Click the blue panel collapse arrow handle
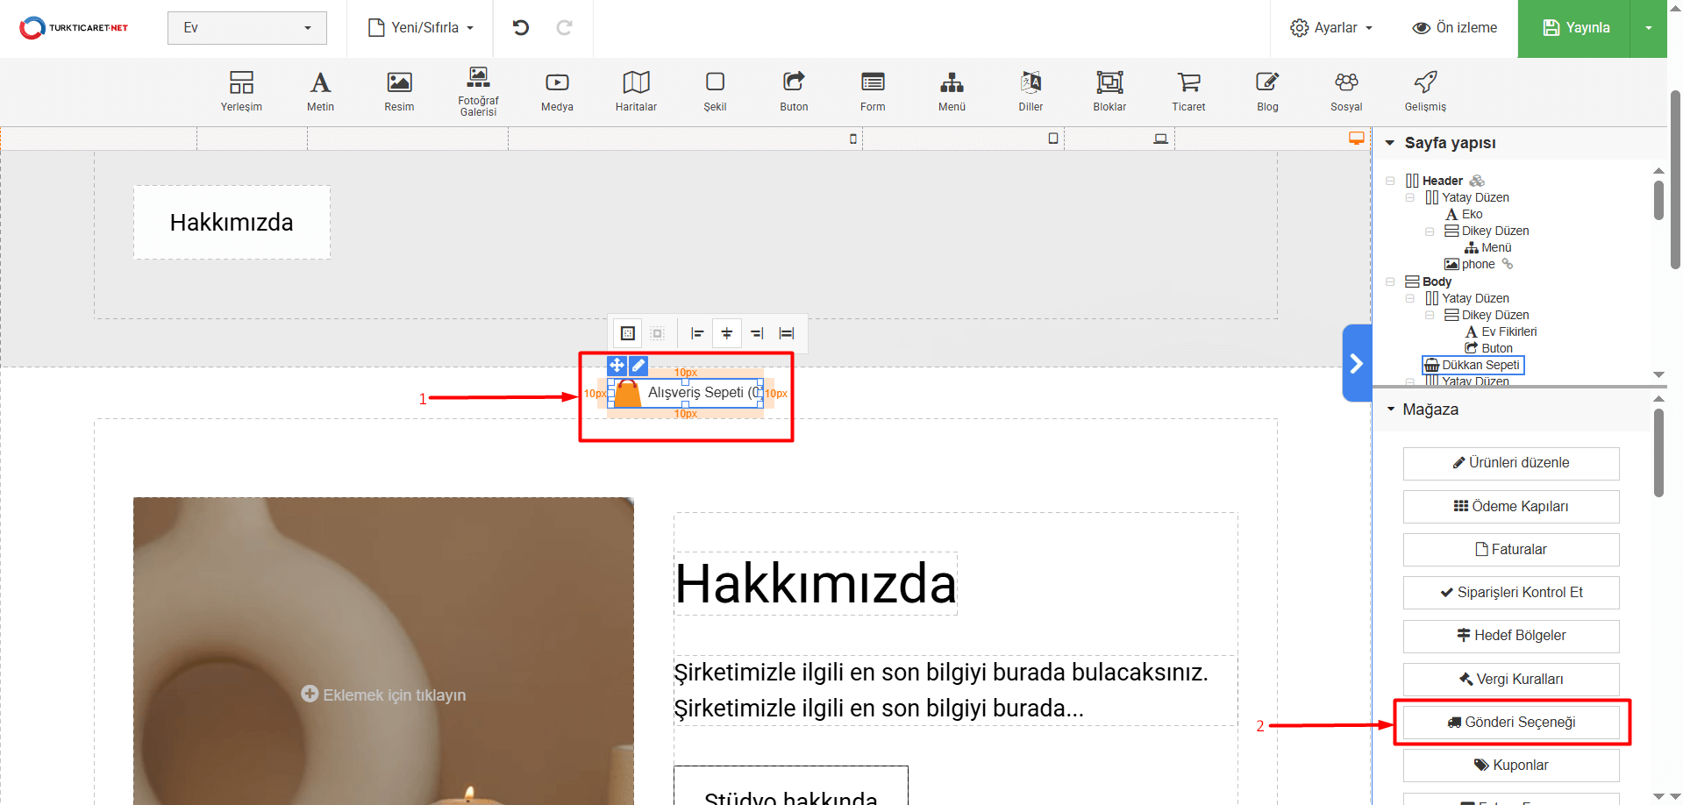The height and width of the screenshot is (805, 1683). (1357, 363)
